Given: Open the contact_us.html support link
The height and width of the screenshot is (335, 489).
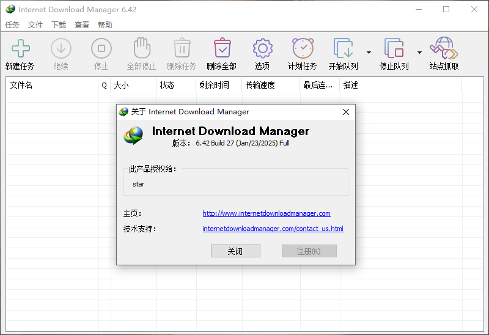Looking at the screenshot, I should coord(273,229).
